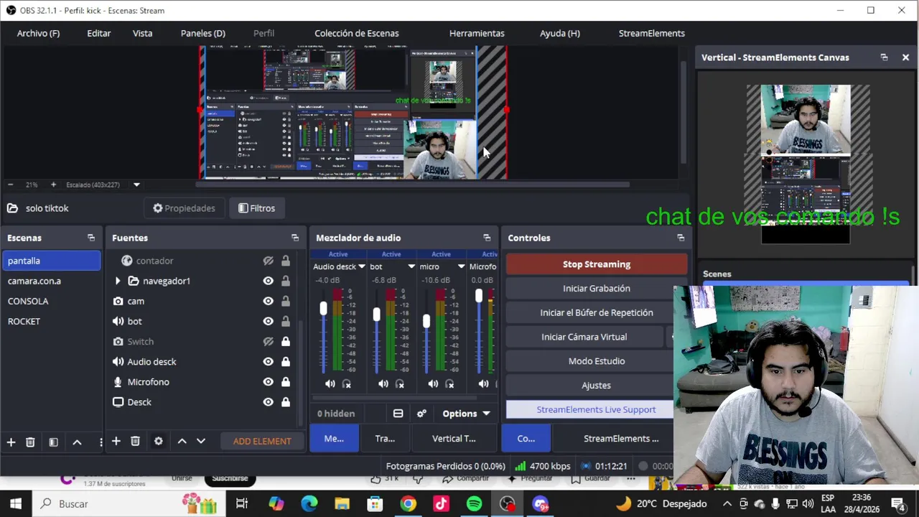Open TikTok app from the taskbar

pos(441,504)
